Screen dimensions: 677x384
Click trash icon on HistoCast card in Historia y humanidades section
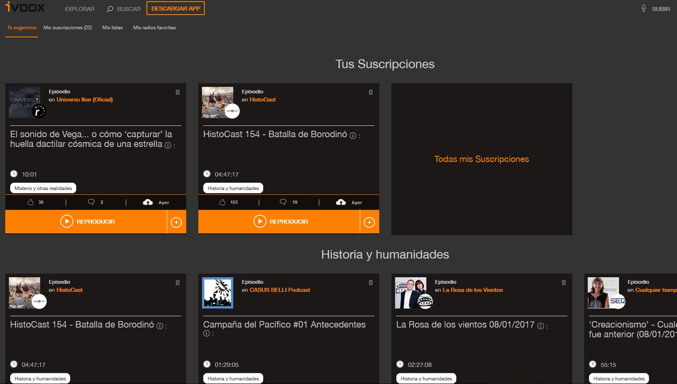coord(178,283)
